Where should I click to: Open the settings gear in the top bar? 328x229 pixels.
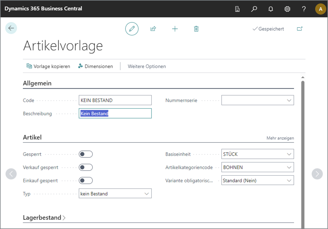287,9
